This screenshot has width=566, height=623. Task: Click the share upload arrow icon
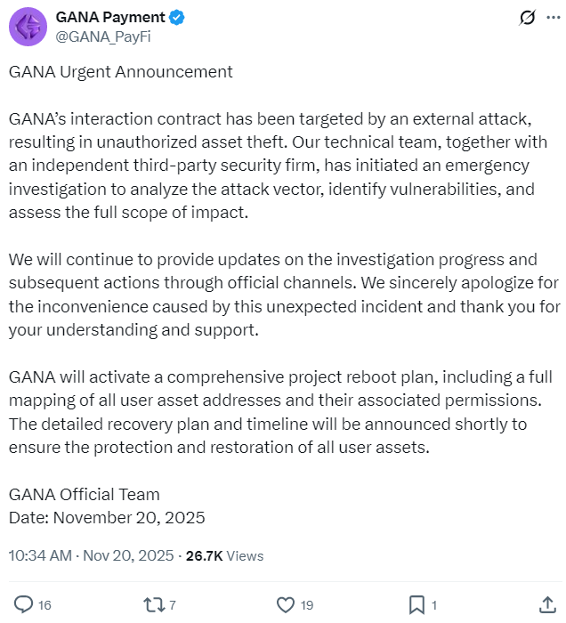pos(548,605)
